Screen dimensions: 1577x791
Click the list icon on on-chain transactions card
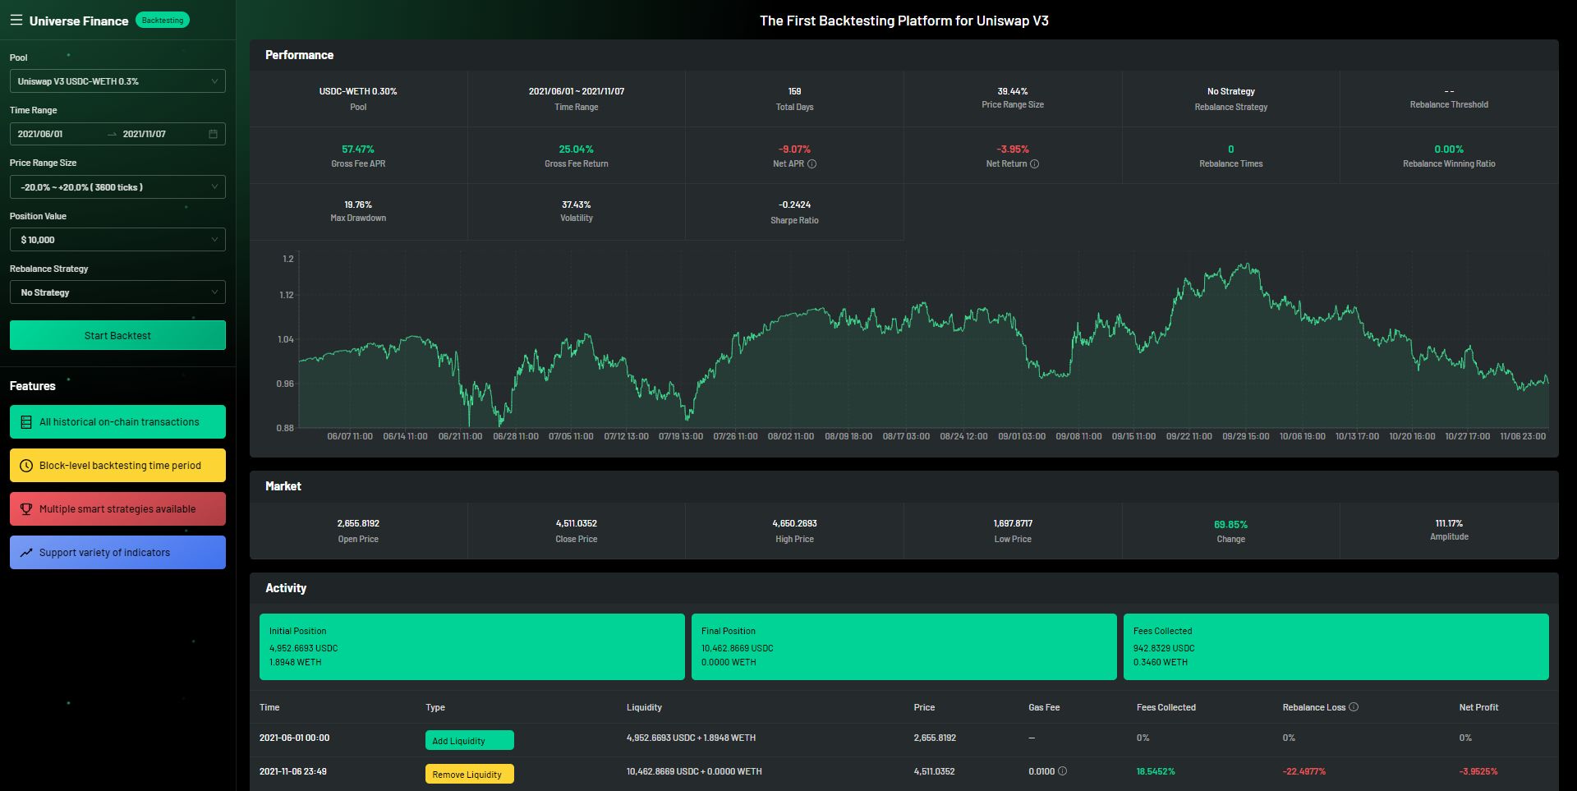[26, 422]
